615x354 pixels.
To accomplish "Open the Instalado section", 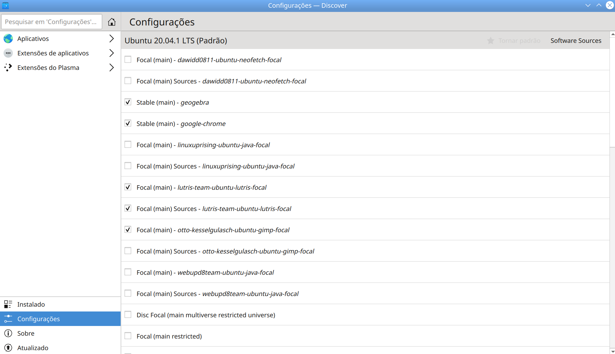I will 31,304.
